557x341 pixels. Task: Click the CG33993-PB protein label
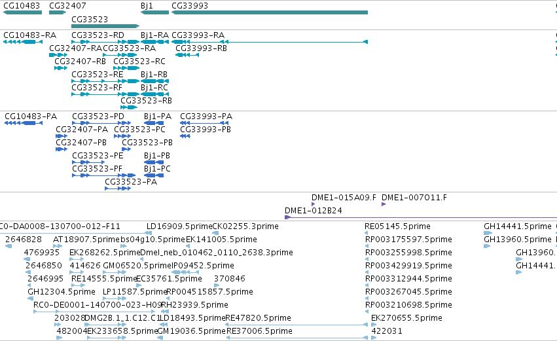206,130
